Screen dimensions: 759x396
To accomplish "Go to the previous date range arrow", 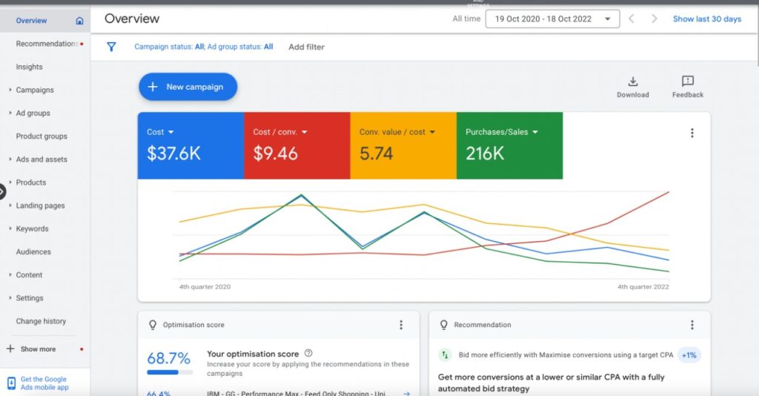I will (632, 19).
